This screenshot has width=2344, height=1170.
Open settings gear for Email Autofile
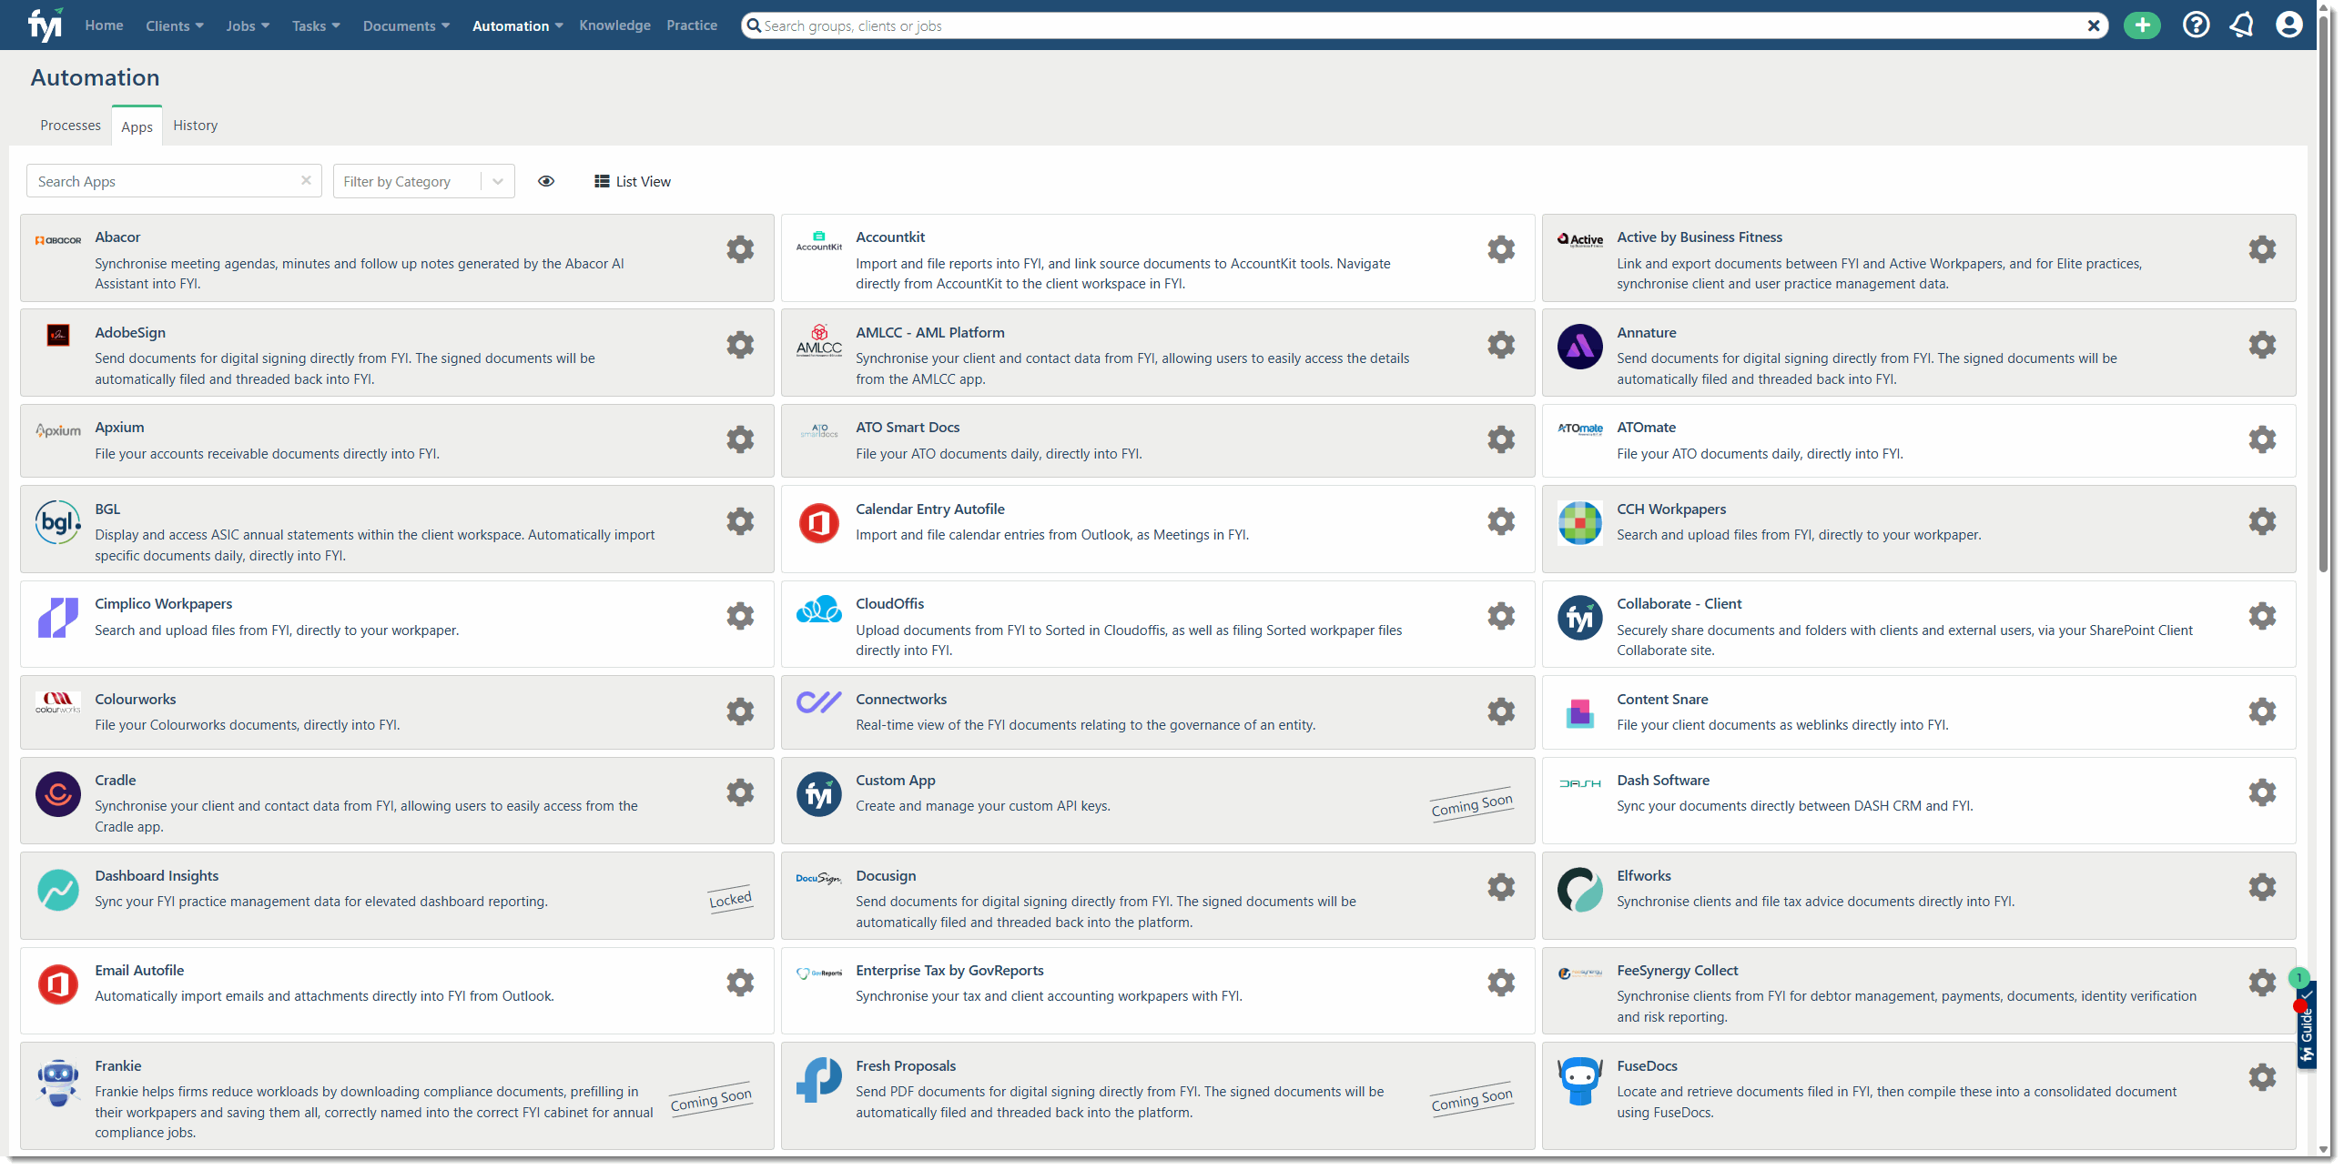click(740, 983)
